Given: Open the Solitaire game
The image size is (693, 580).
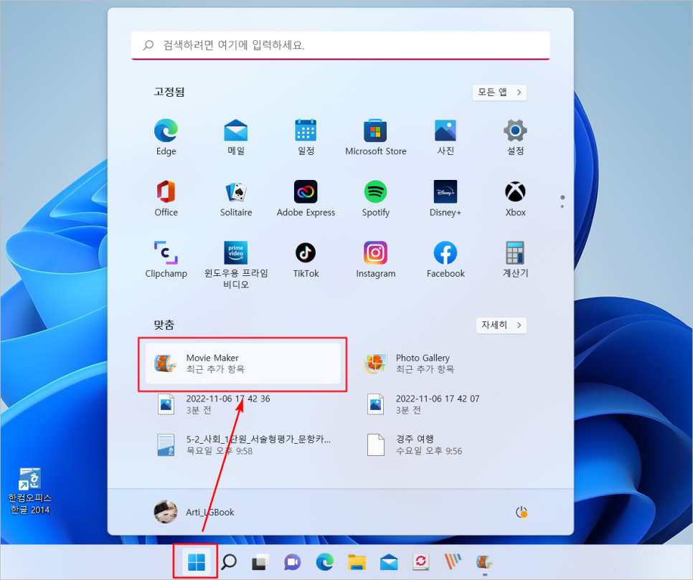Looking at the screenshot, I should (x=235, y=199).
